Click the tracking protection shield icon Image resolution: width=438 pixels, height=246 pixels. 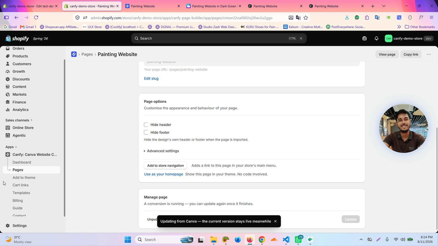click(77, 18)
